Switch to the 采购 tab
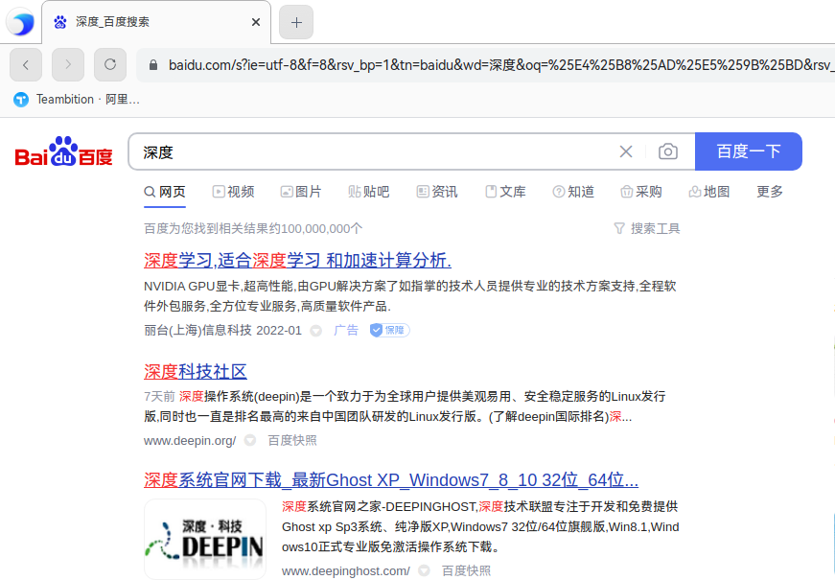Image resolution: width=835 pixels, height=580 pixels. pyautogui.click(x=641, y=192)
